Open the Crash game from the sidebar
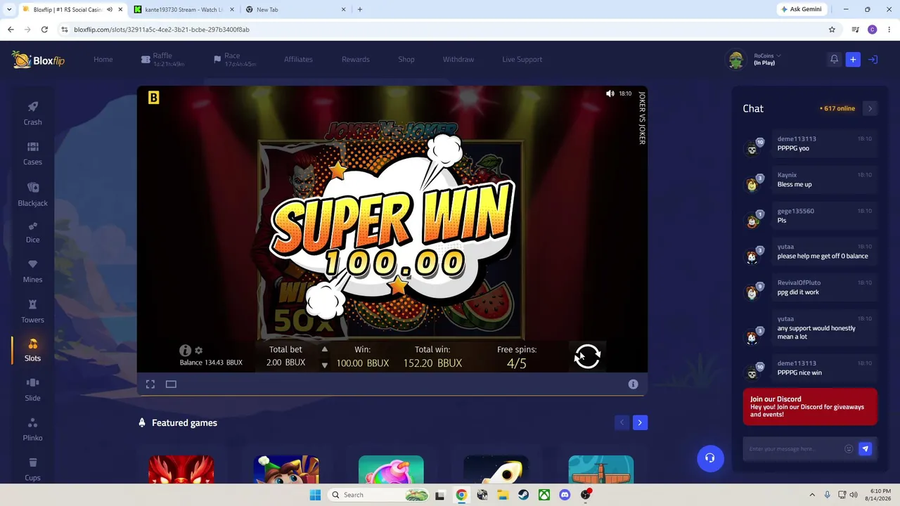Screen dimensions: 900x506 (32, 113)
